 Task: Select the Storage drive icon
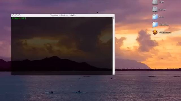tap(155, 9)
